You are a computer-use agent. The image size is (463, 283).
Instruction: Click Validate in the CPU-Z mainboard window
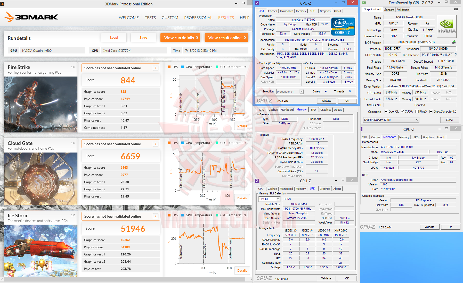[429, 227]
